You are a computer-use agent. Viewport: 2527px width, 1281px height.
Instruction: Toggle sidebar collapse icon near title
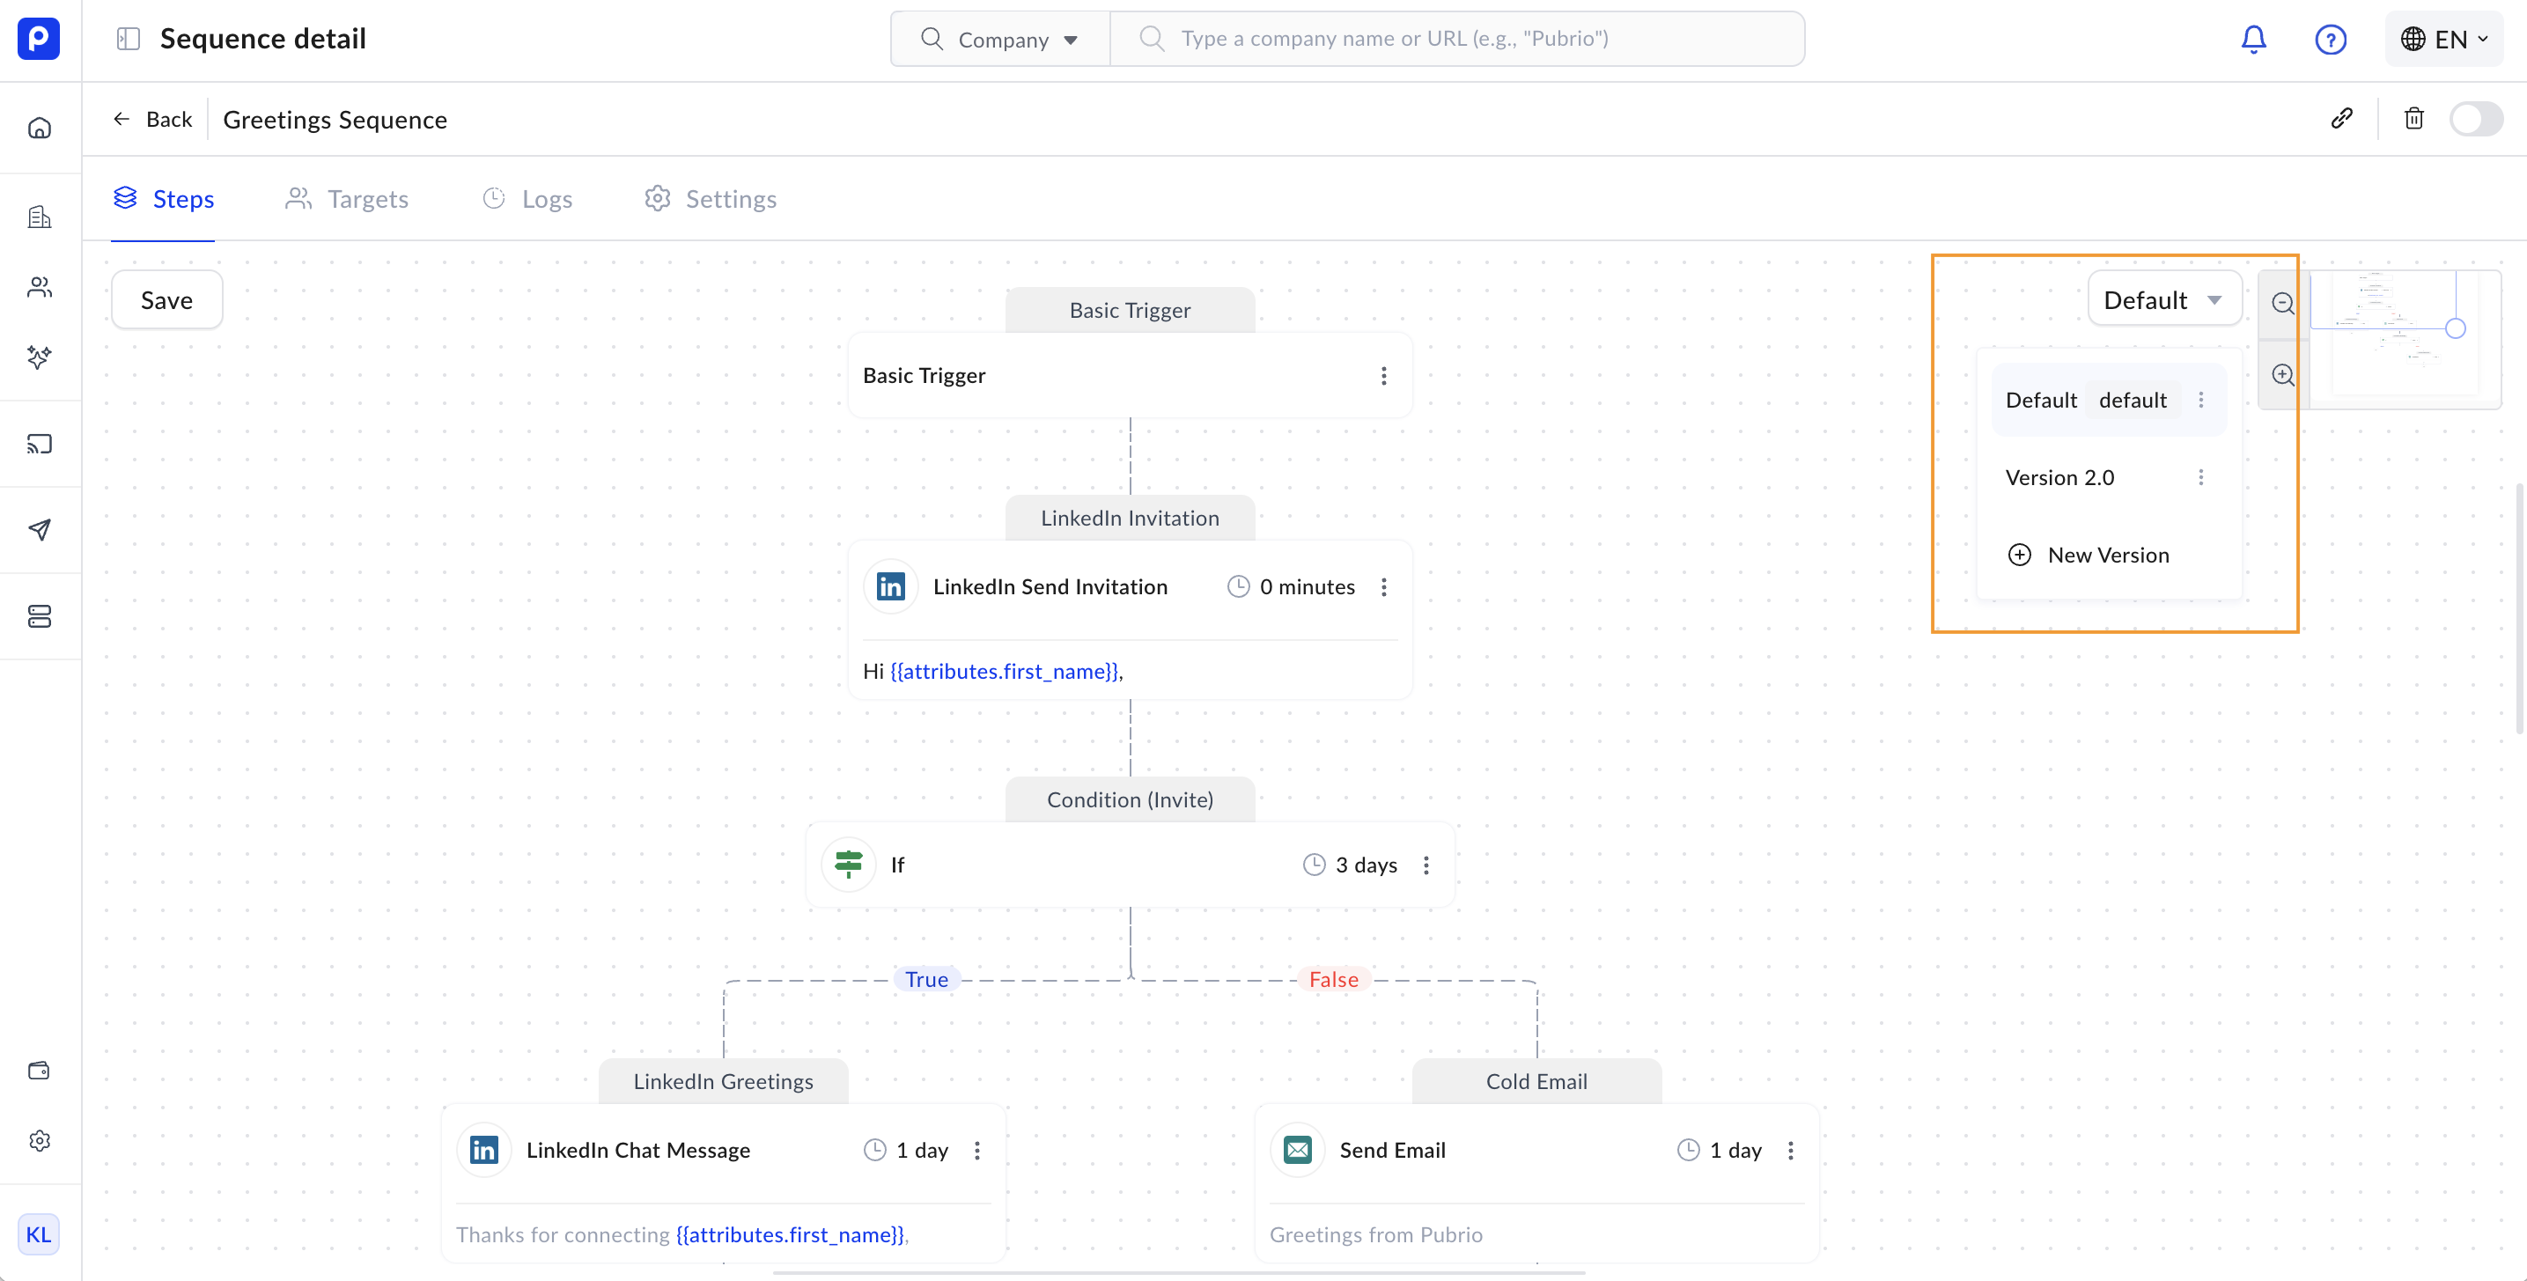129,40
